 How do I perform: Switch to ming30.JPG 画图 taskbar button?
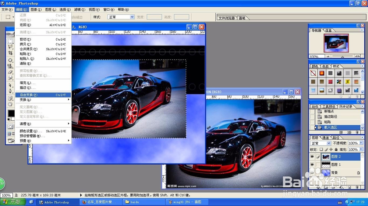point(187,202)
